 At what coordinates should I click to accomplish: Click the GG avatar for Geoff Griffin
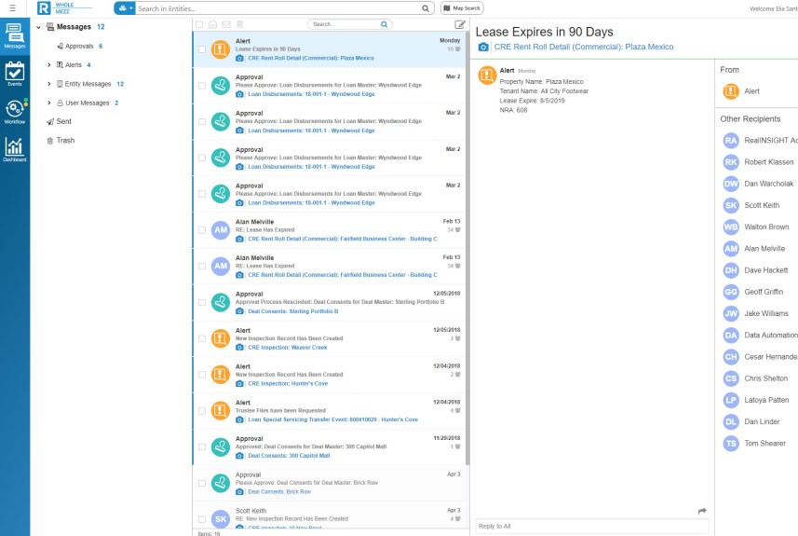[731, 292]
